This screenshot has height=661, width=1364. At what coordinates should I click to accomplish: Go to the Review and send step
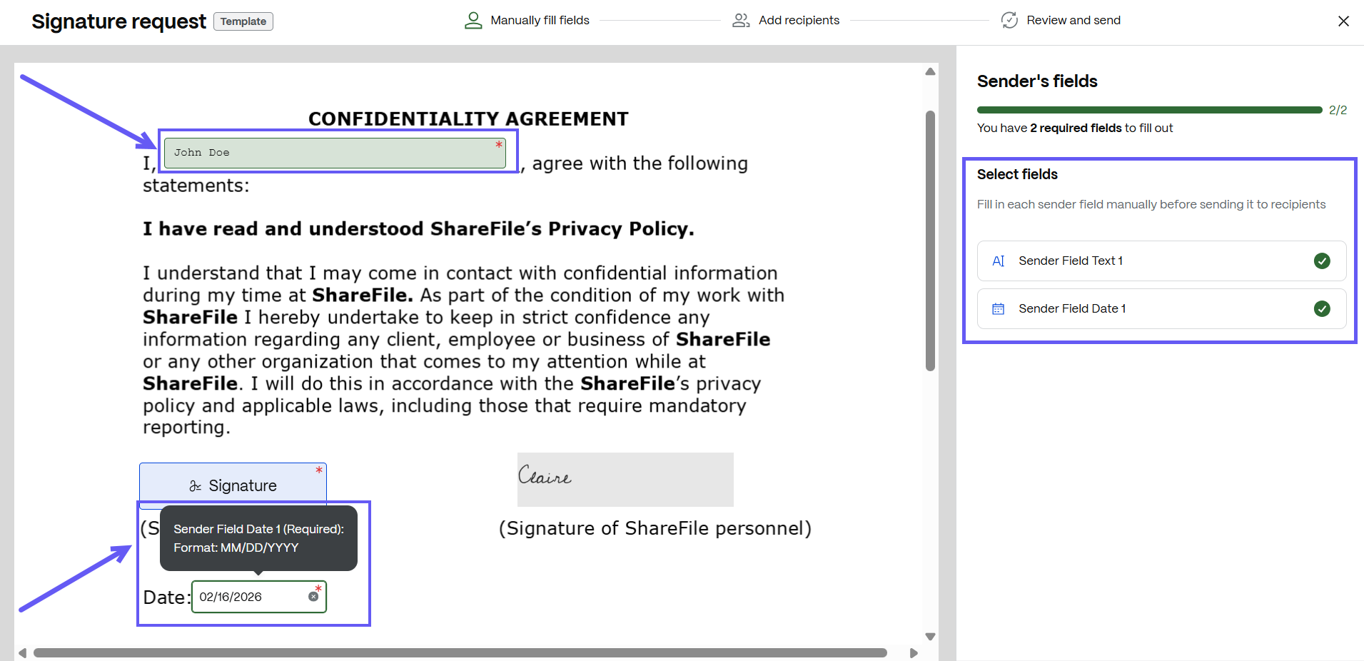[1073, 21]
